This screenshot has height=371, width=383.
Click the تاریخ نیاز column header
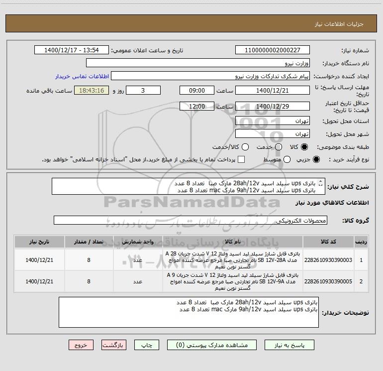[39, 242]
